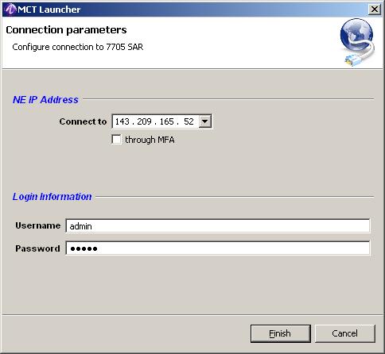This screenshot has height=354, width=385.
Task: Click the NE IP Address section label
Action: [45, 100]
